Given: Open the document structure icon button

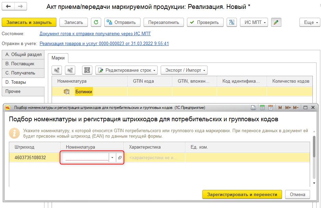Looking at the screenshot, I should pos(232,22).
